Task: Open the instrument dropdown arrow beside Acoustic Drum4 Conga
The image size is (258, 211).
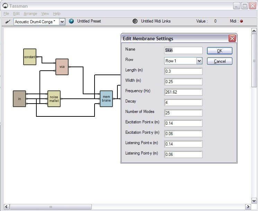Action: (62, 22)
